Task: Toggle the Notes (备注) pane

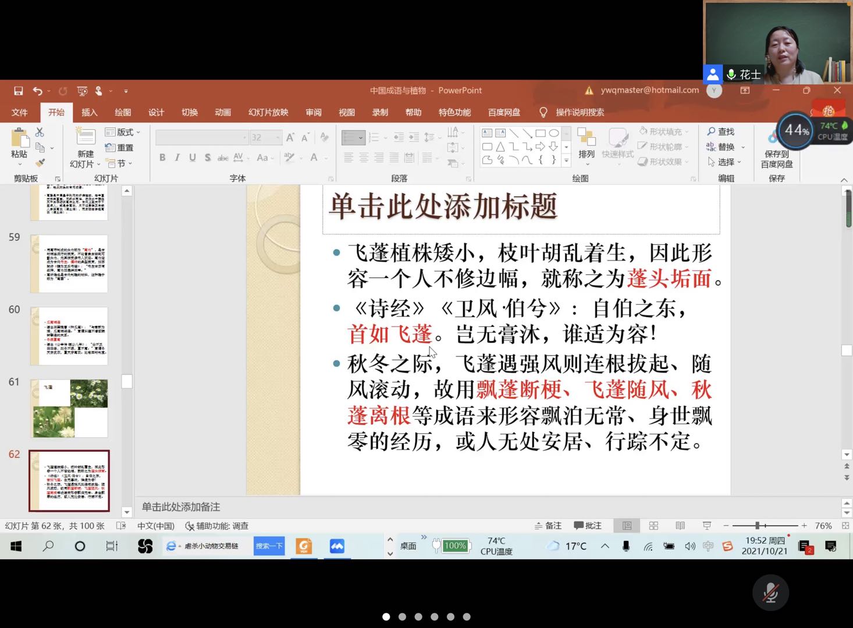Action: point(548,526)
